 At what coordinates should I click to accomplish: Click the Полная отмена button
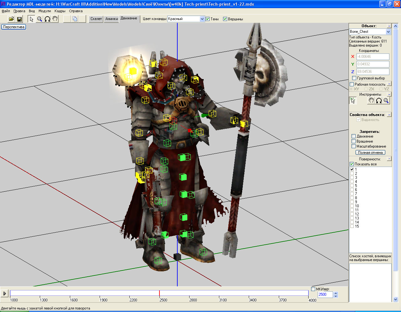click(370, 153)
